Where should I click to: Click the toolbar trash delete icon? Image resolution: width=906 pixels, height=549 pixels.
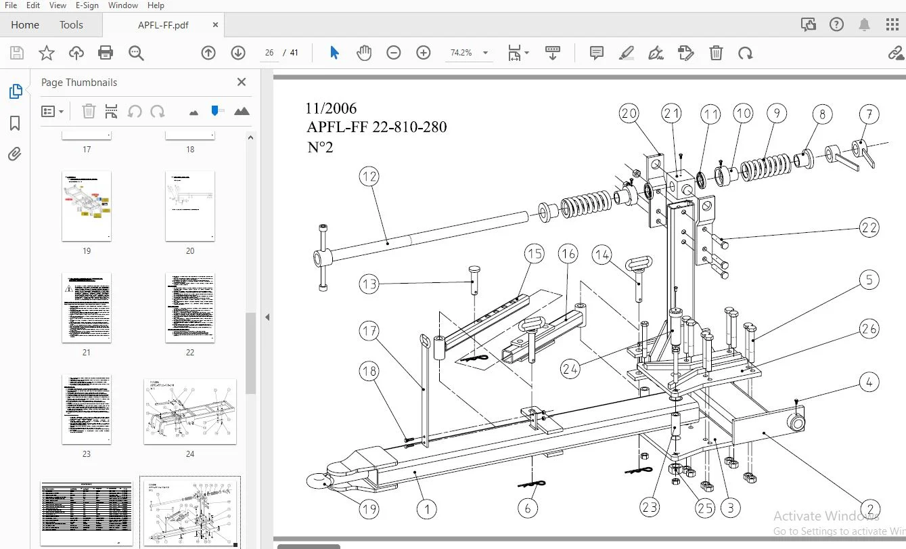coord(716,53)
